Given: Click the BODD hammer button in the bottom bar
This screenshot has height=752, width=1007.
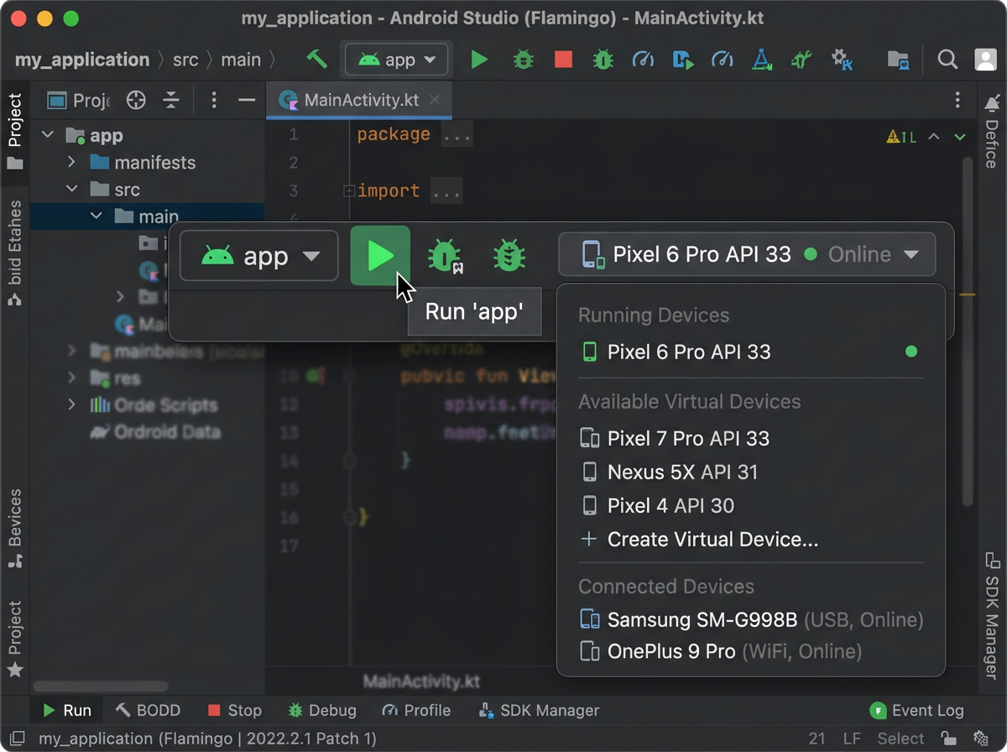Looking at the screenshot, I should [148, 710].
